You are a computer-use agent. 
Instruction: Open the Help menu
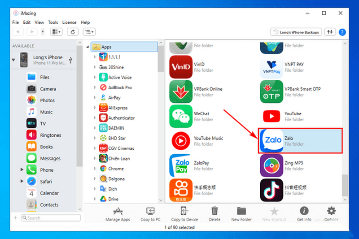[x=85, y=22]
